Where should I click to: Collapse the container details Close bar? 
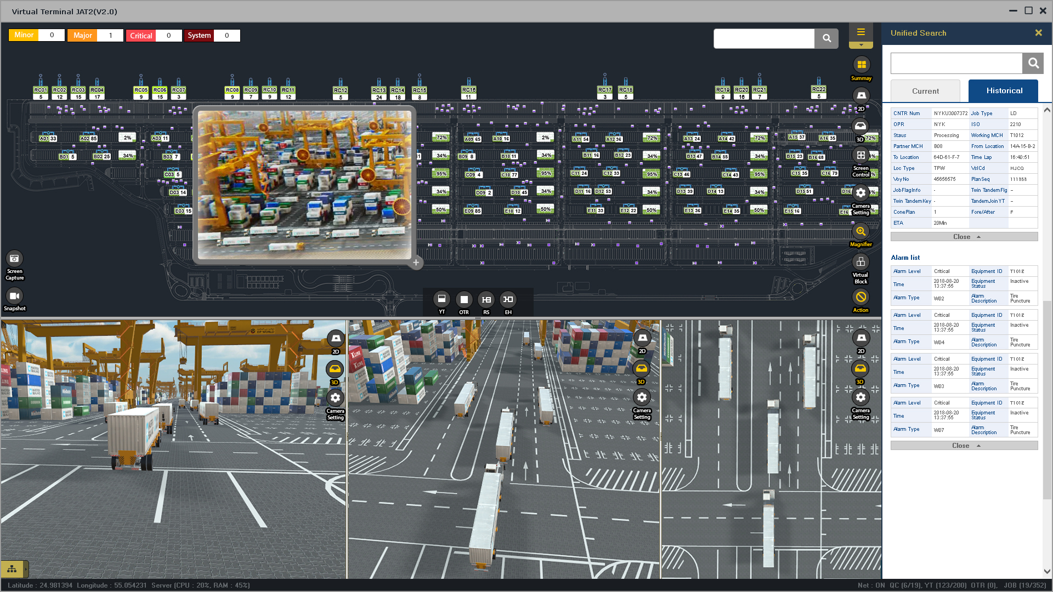tap(964, 237)
